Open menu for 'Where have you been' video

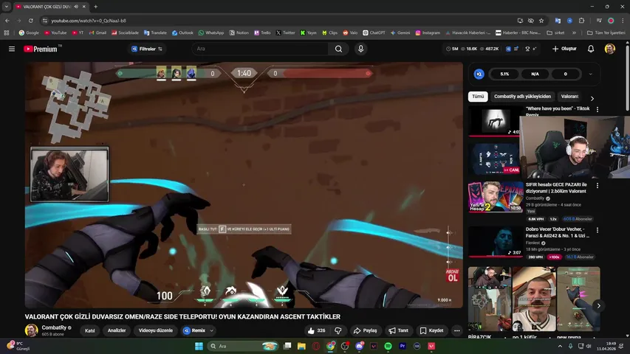(x=598, y=110)
